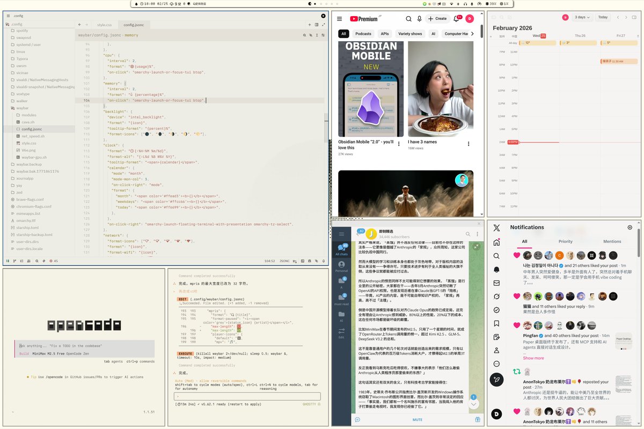
Task: Open X Messages envelope icon
Action: [496, 283]
